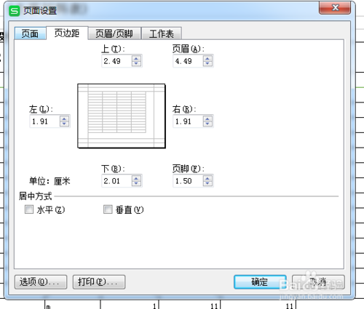Close the 页面设置 dialog with the X button

[x=335, y=8]
